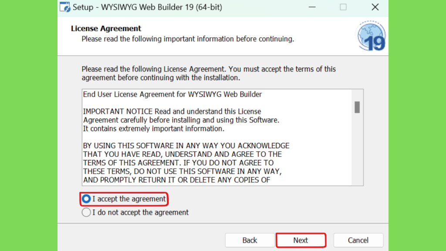Image resolution: width=446 pixels, height=251 pixels.
Task: Click "AND PROMPTLY RETURN IT OR DELETE" line
Action: click(x=176, y=180)
